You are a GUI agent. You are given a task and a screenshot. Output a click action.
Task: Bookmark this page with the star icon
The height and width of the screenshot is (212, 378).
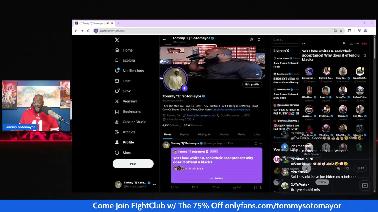coord(341,31)
